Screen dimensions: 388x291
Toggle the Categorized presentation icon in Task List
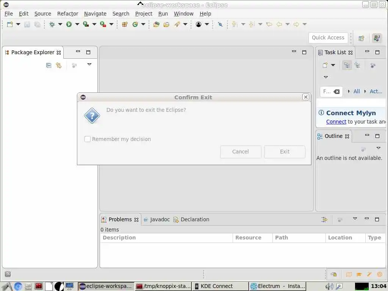pos(347,65)
